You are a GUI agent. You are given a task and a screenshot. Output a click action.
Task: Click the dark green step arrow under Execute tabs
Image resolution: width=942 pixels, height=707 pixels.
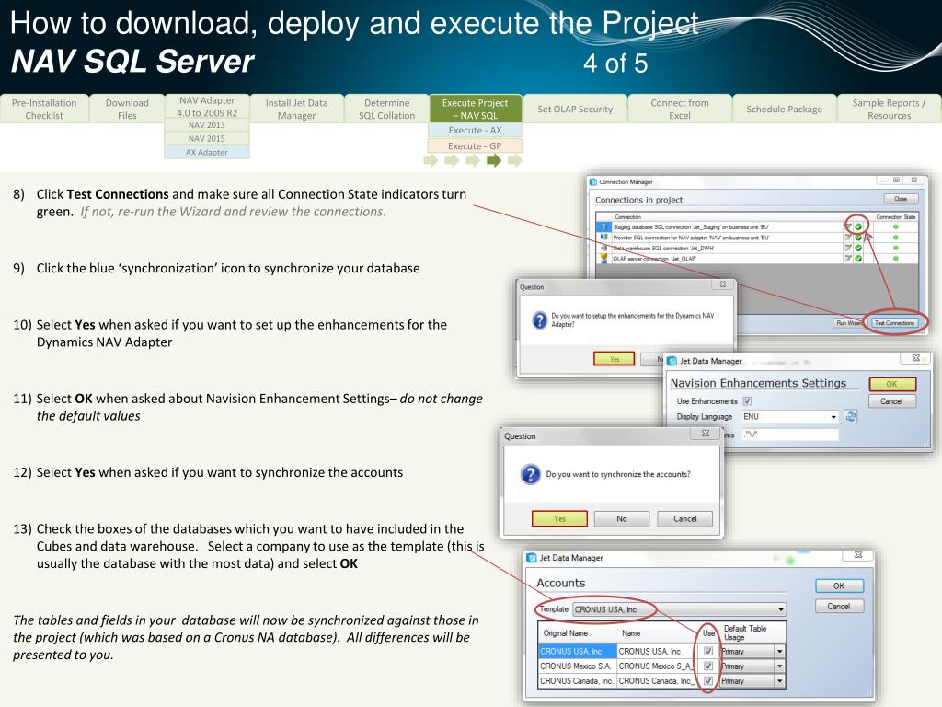tap(494, 160)
